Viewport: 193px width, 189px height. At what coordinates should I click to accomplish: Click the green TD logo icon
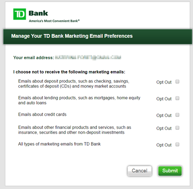20,14
